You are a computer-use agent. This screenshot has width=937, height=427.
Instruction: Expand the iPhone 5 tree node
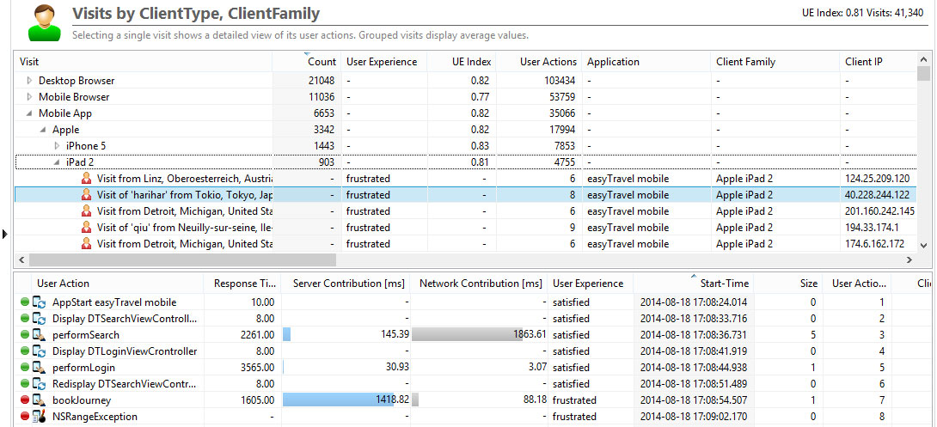58,146
